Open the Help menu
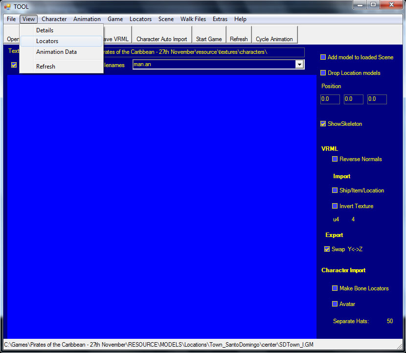The height and width of the screenshot is (353, 406). pyautogui.click(x=240, y=19)
